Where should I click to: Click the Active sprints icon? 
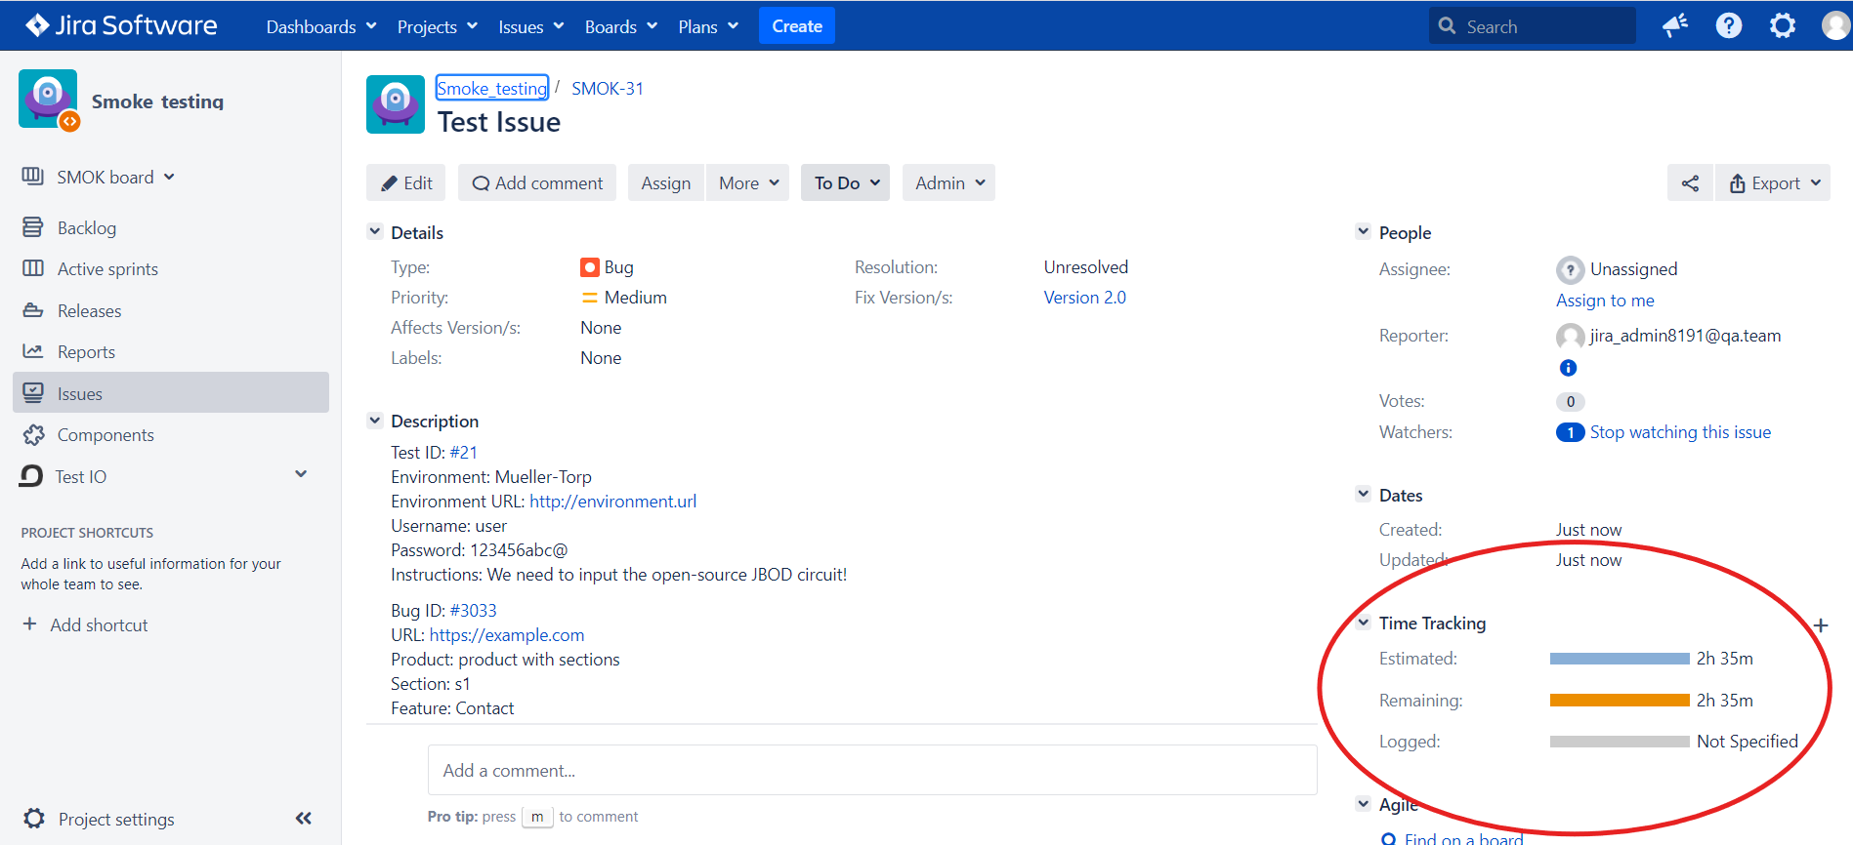(33, 268)
